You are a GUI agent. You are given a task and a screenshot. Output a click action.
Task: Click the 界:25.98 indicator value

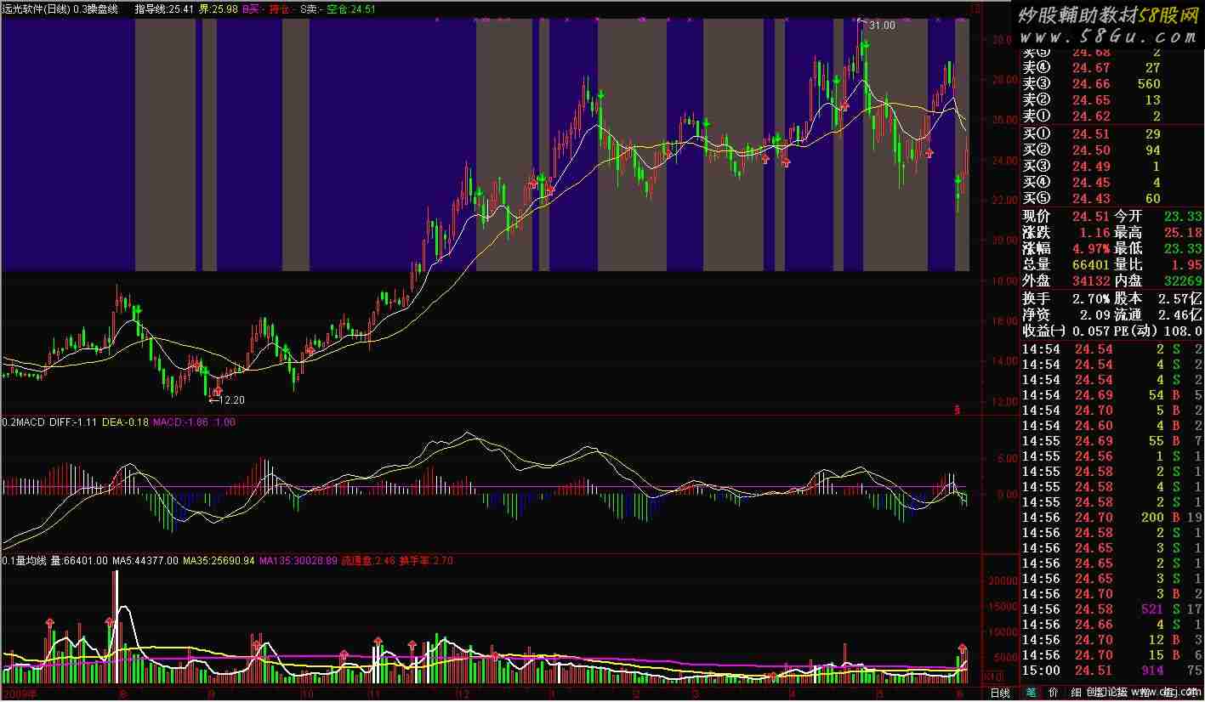tap(218, 8)
